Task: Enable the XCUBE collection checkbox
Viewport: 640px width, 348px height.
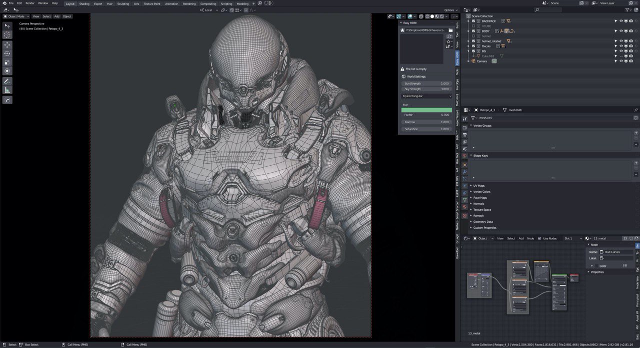Action: (473, 26)
